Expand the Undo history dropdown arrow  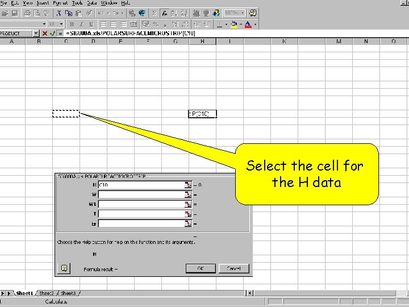pyautogui.click(x=108, y=13)
